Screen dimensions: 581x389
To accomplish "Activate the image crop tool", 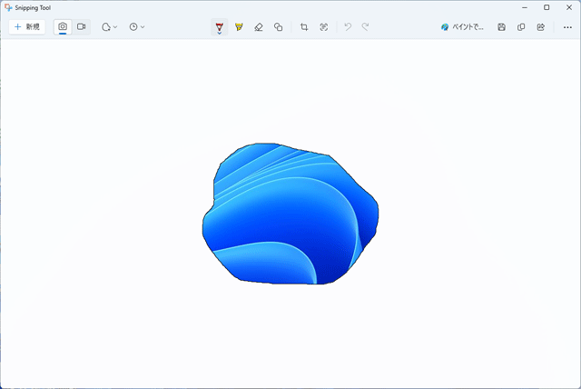I will pos(304,27).
